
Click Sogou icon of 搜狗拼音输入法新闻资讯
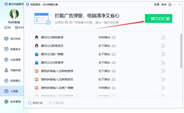(36, 80)
